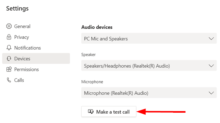Screen dimensions: 220x123
Task: Expand the Microphone dropdown chevron
Action: (211, 93)
